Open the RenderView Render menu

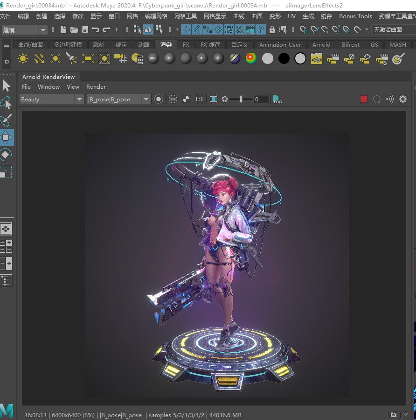(96, 87)
